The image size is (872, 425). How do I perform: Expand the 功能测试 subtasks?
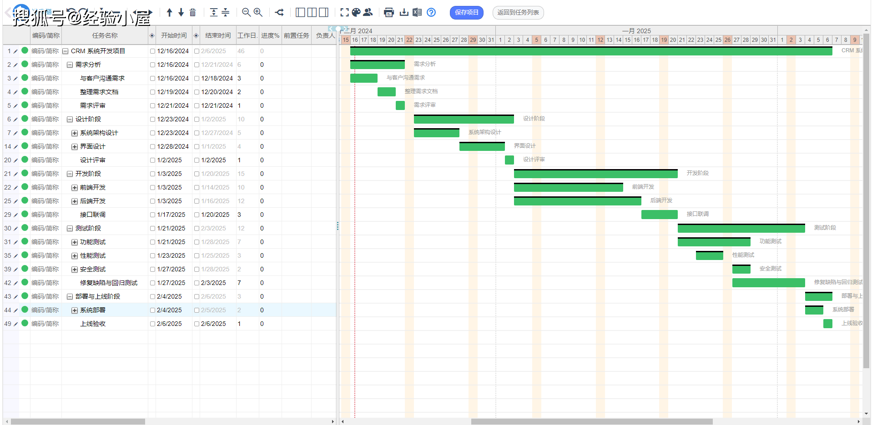(x=75, y=242)
